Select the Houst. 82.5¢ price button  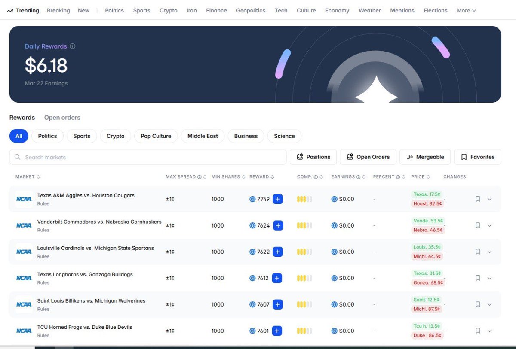[427, 204]
